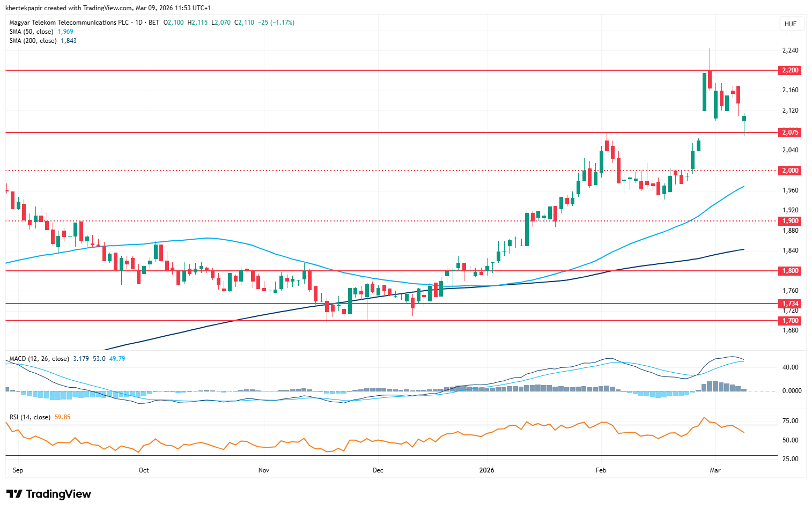
Task: Click the red 2,200 price level label
Action: (x=790, y=70)
